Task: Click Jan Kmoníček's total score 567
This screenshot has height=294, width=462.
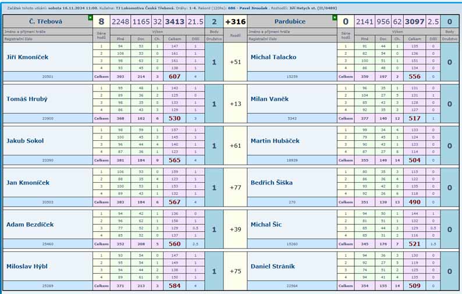Action: (x=175, y=202)
